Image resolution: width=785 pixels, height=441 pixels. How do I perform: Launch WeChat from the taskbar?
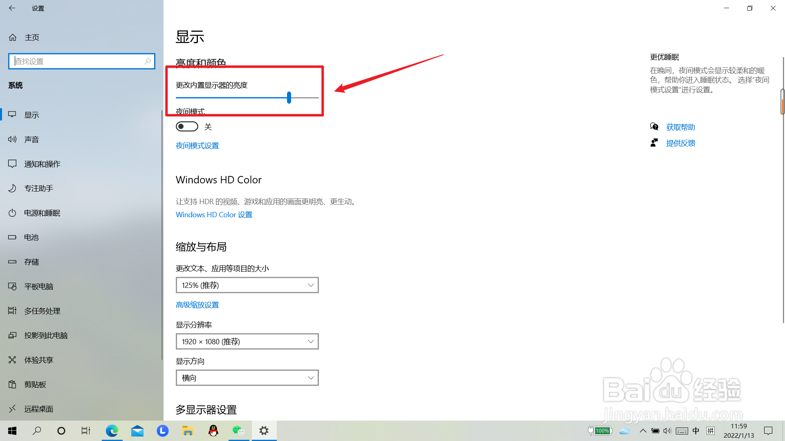click(239, 430)
